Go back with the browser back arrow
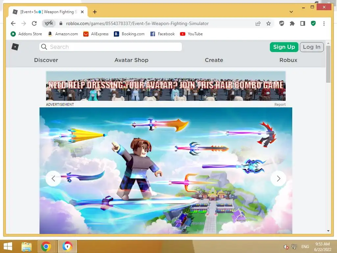This screenshot has height=253, width=337. pyautogui.click(x=13, y=23)
